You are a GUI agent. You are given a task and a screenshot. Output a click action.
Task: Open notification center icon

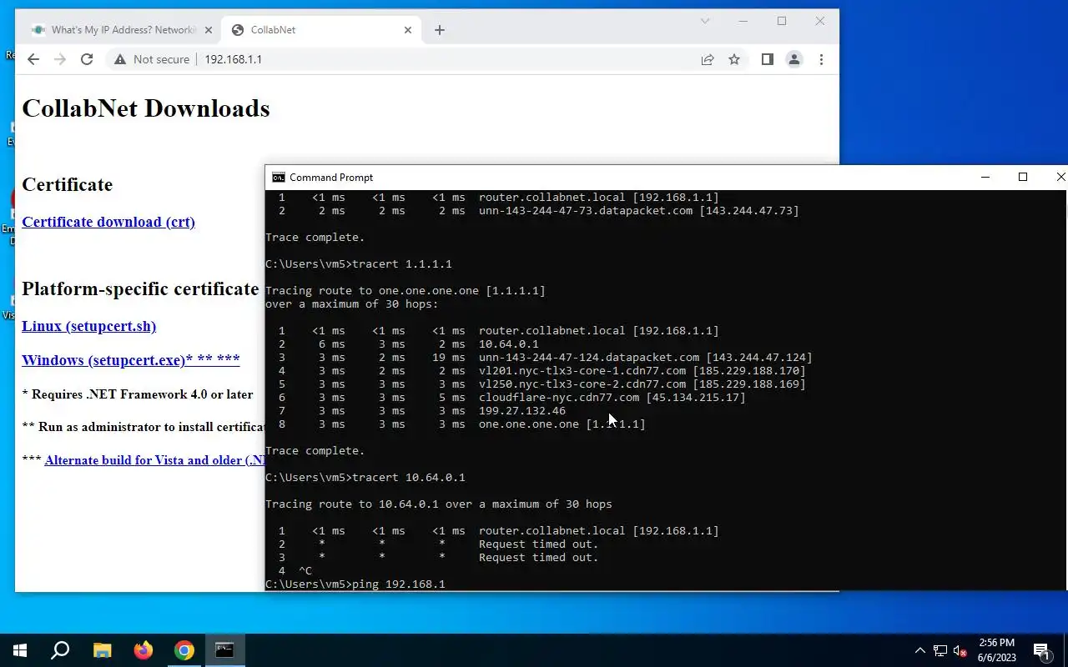(x=1042, y=650)
